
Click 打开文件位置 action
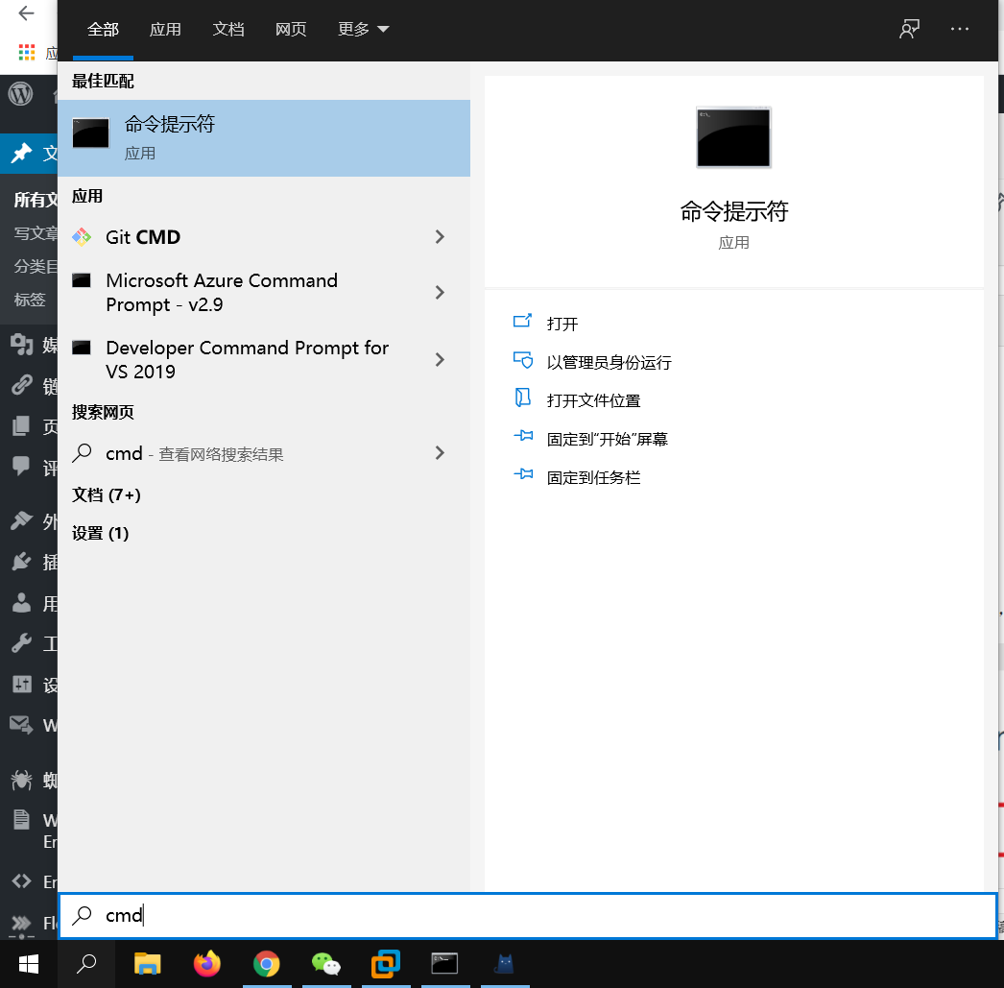pos(593,400)
